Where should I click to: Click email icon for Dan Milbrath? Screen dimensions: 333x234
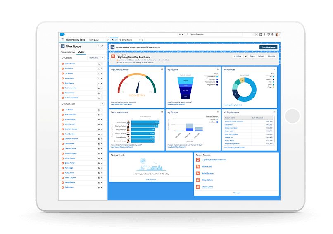tap(99, 144)
